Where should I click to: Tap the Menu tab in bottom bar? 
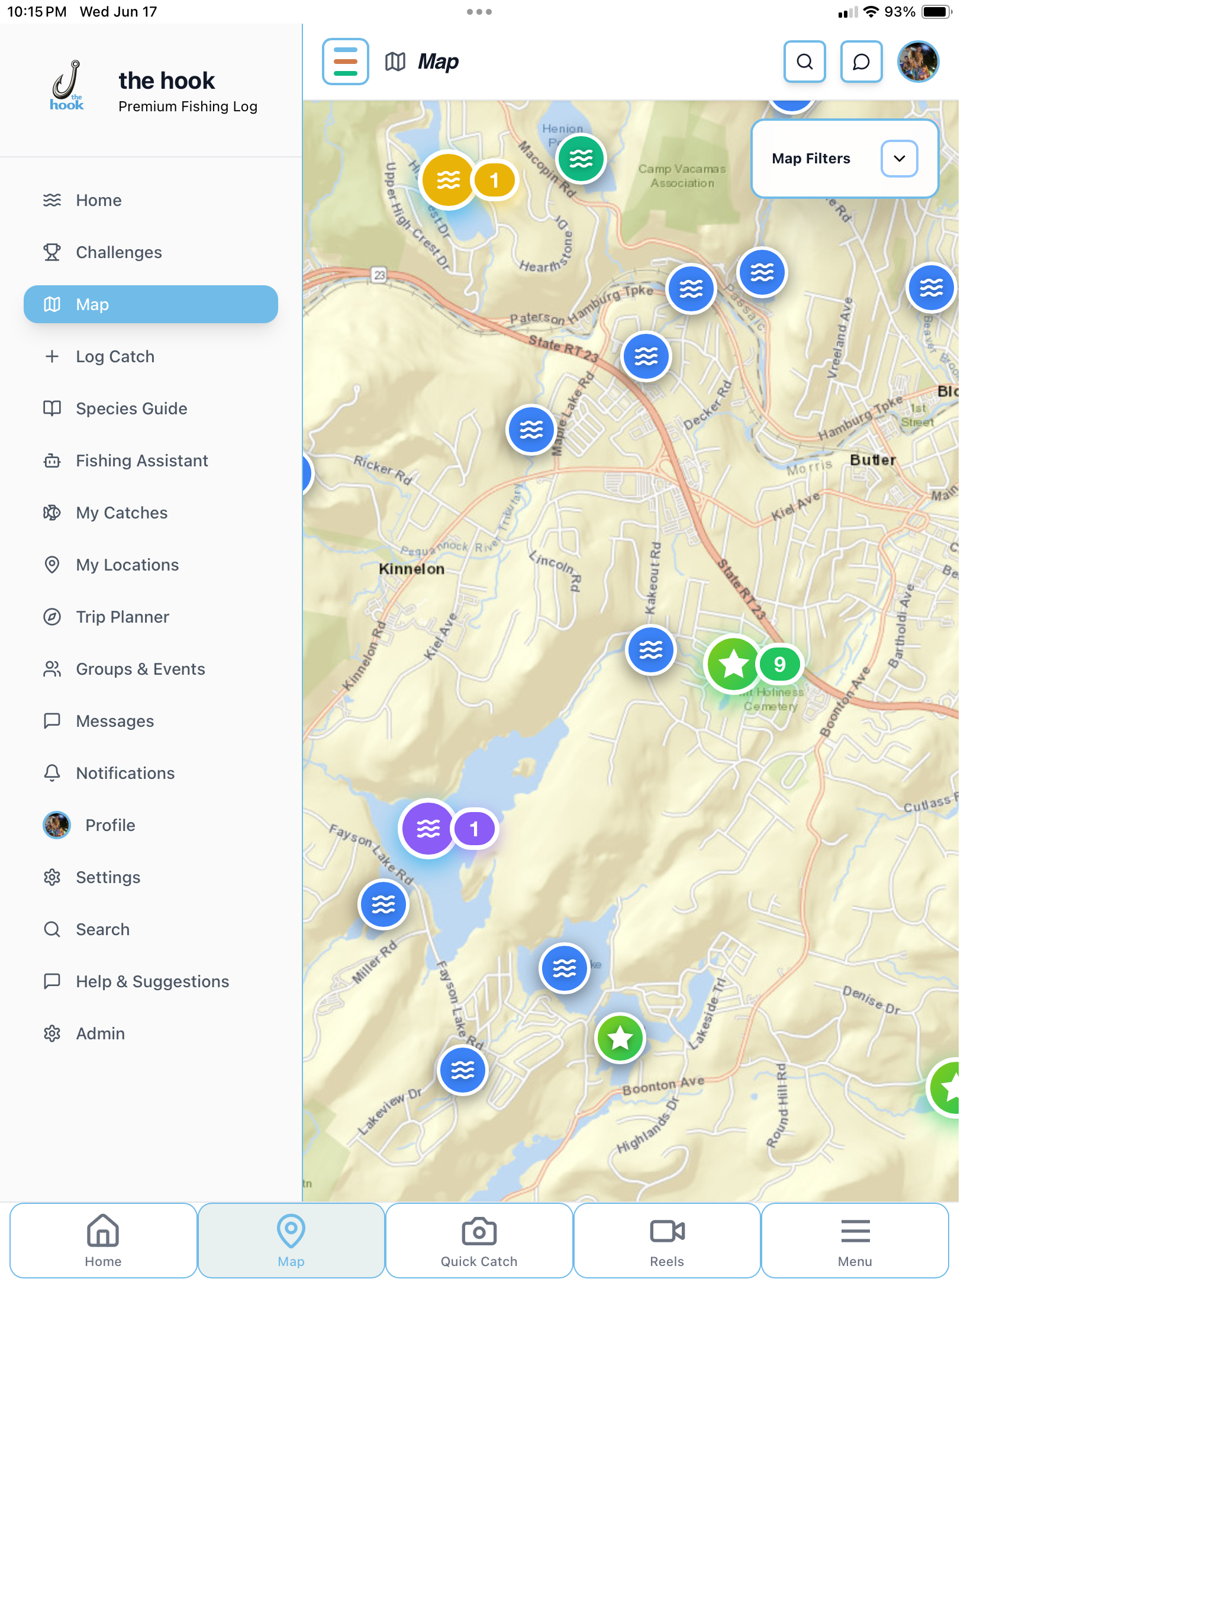pyautogui.click(x=855, y=1241)
